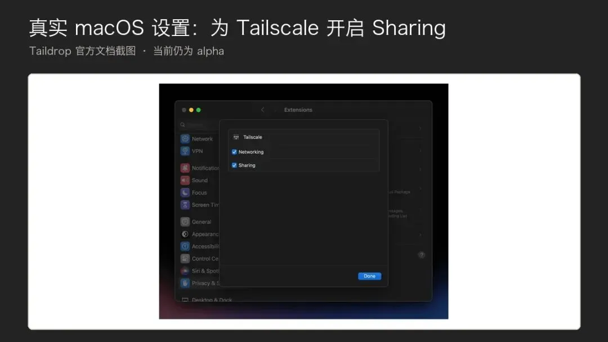608x342 pixels.
Task: Open Screen Time in the sidebar
Action: click(199, 205)
